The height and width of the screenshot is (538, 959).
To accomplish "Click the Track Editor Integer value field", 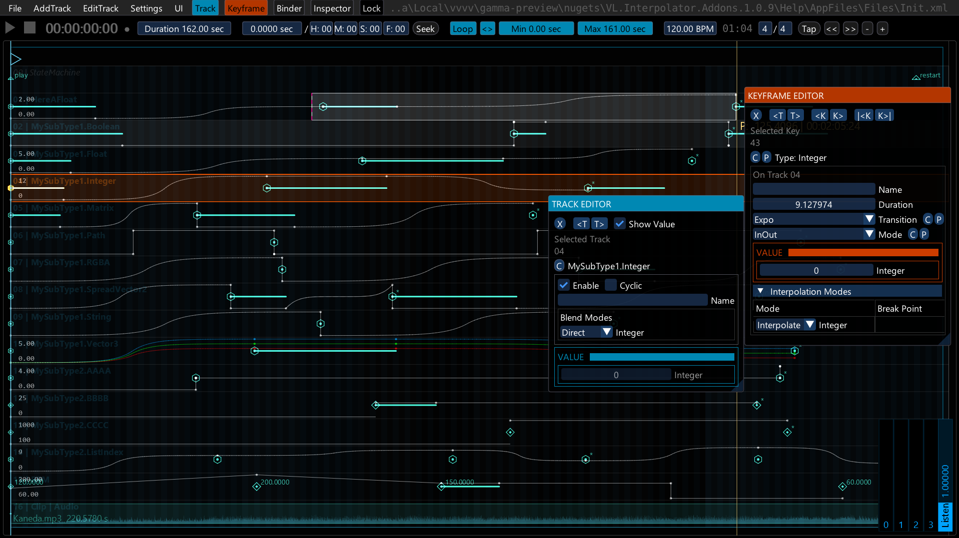I will click(x=616, y=375).
